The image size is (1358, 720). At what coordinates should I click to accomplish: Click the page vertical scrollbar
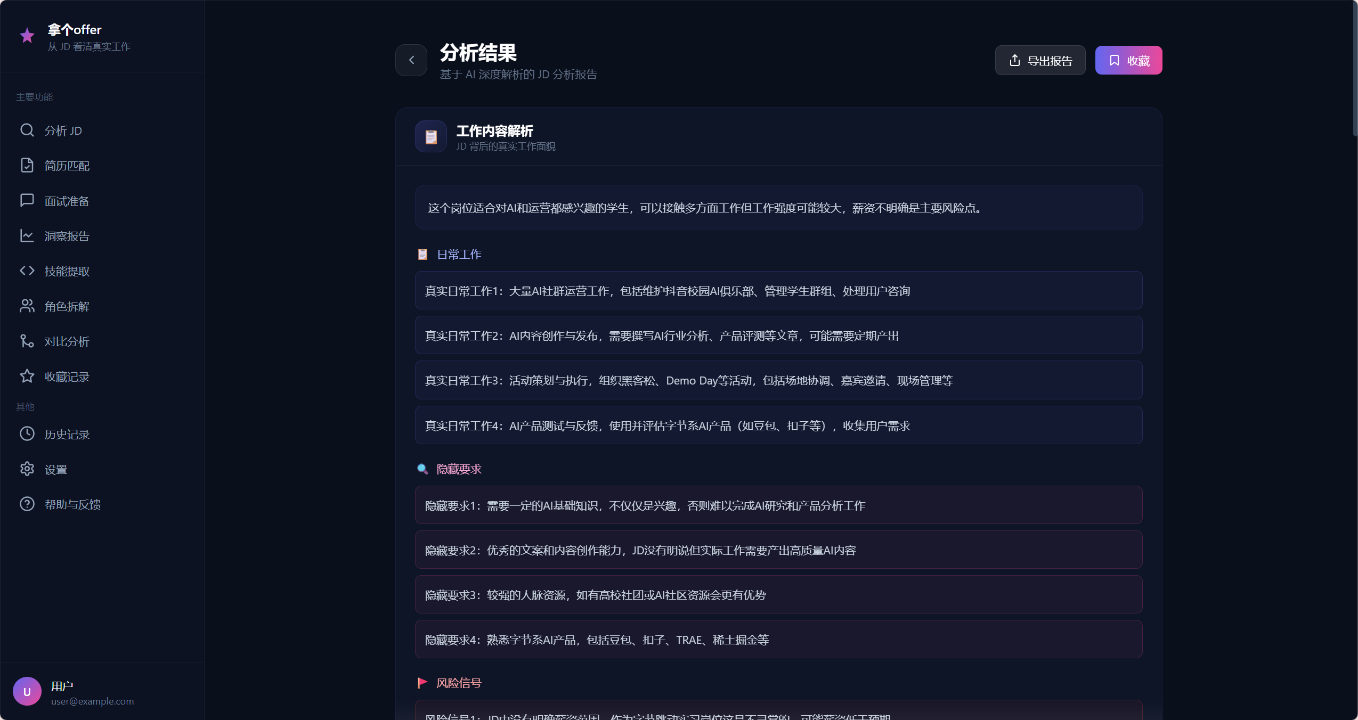1354,69
